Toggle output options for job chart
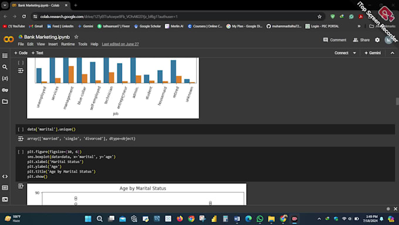 (21, 70)
